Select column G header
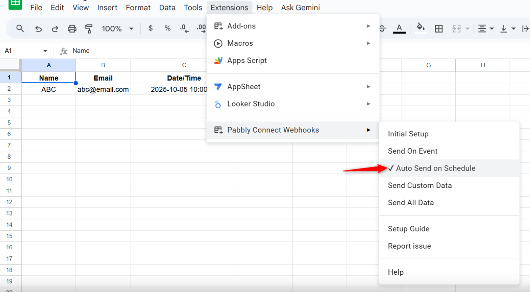Viewport: 530px width, 292px height. click(428, 65)
